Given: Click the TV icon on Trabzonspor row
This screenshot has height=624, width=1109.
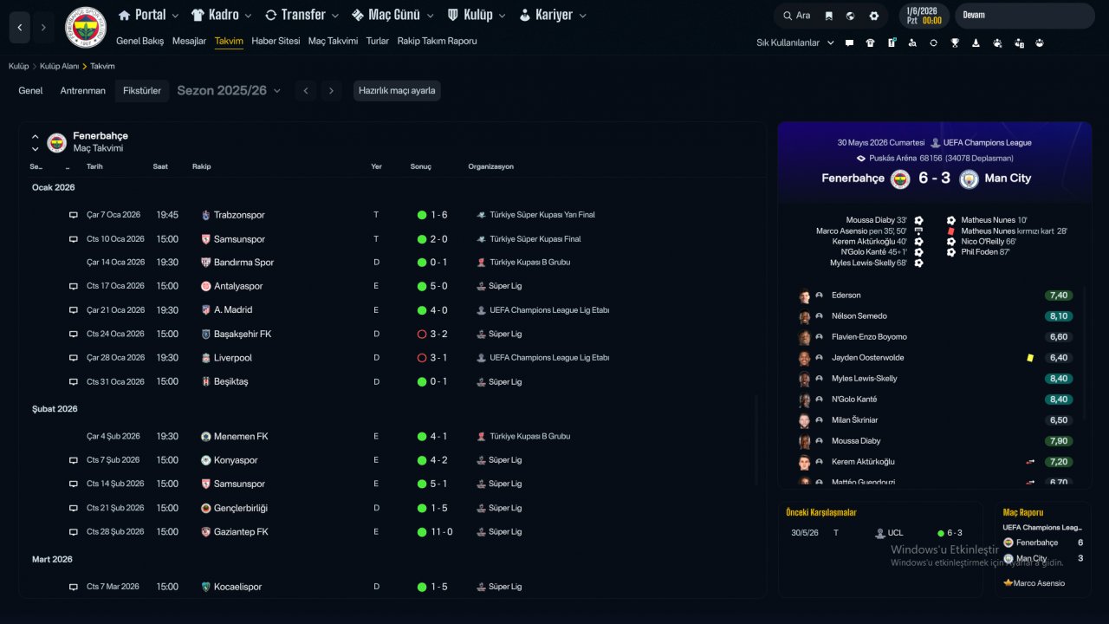Looking at the screenshot, I should pyautogui.click(x=74, y=215).
